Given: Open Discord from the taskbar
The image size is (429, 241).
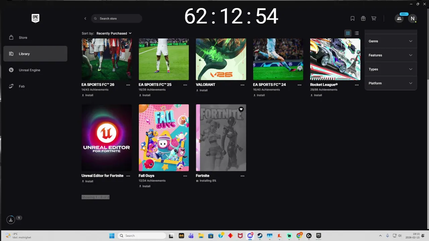Looking at the screenshot, I should tap(250, 236).
